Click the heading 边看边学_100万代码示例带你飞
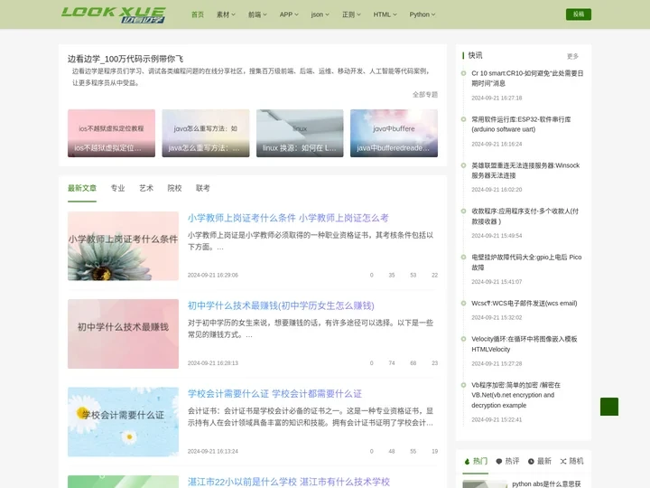Image resolution: width=650 pixels, height=488 pixels. (125, 59)
